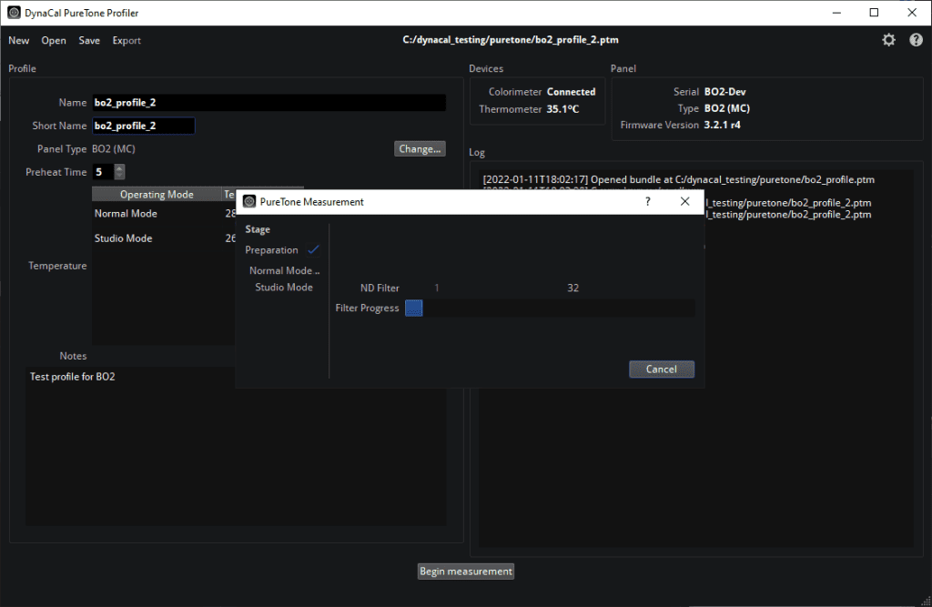Open the settings gear icon
932x607 pixels.
[x=888, y=40]
